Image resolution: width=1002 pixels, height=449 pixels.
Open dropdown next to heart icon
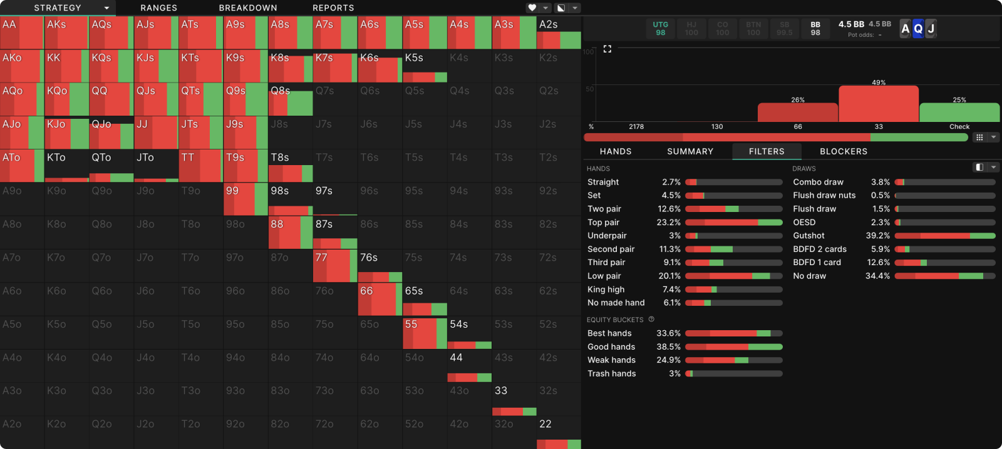click(546, 8)
